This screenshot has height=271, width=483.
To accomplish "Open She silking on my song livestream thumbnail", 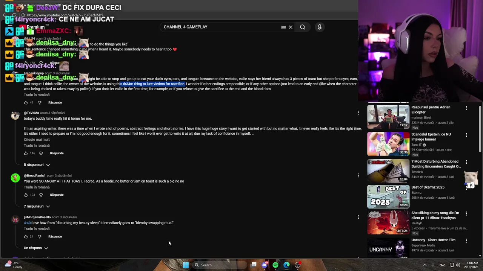I will pos(388,222).
